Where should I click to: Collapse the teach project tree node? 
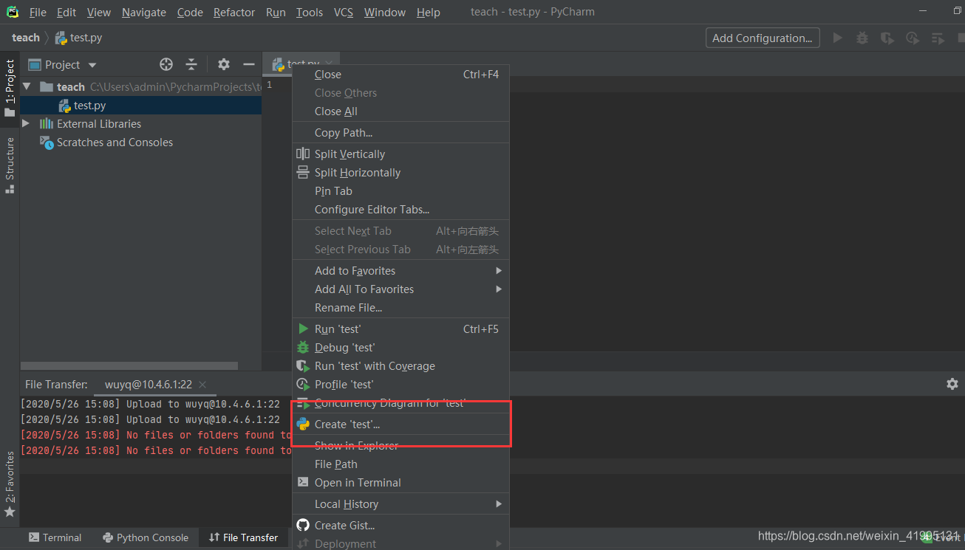coord(27,86)
